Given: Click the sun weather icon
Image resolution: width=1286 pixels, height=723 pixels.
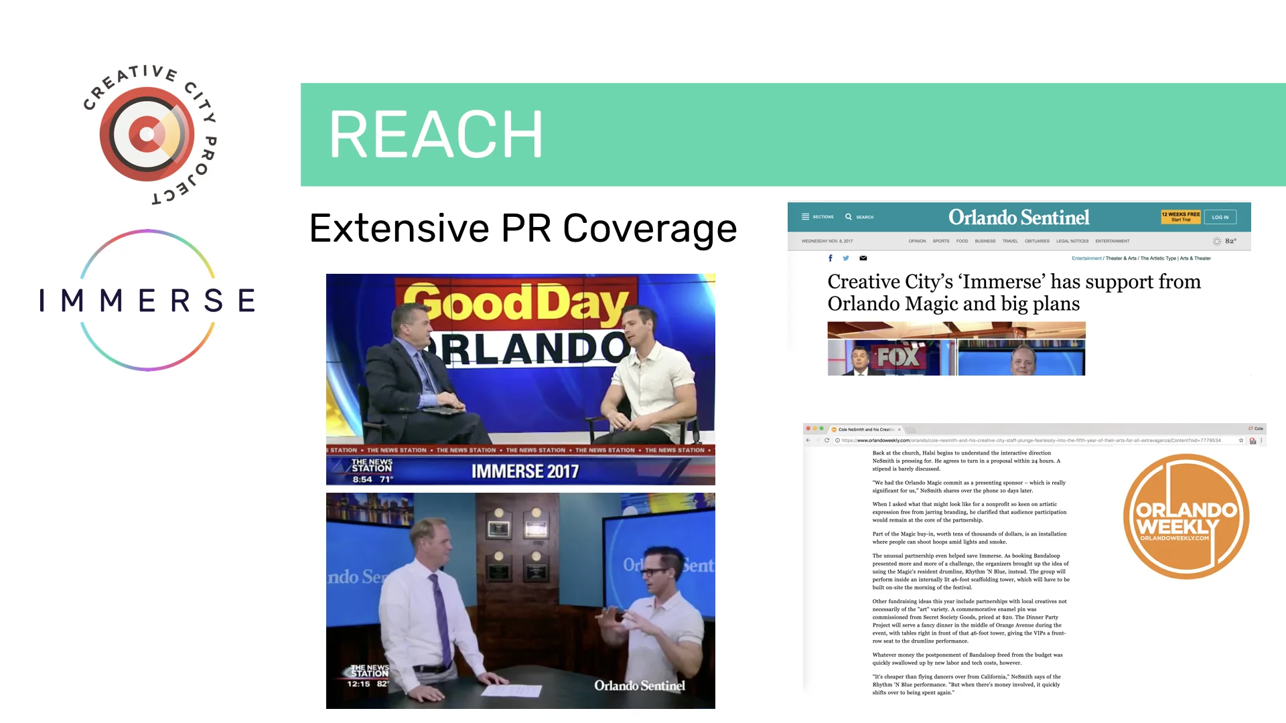Looking at the screenshot, I should [1217, 241].
